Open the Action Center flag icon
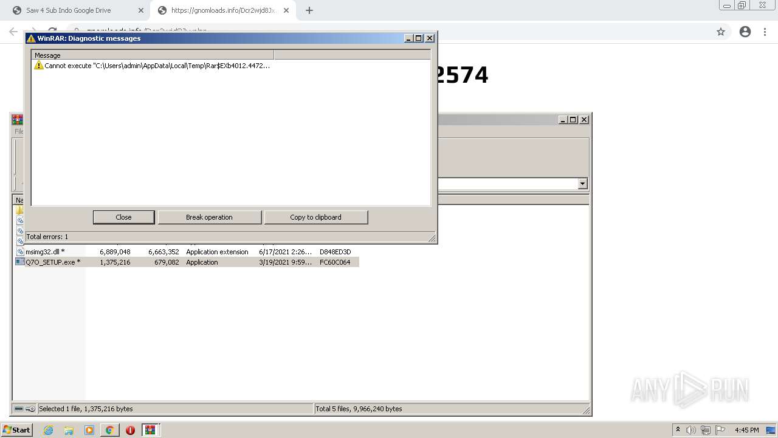Viewport: 778px width, 438px height. point(720,430)
